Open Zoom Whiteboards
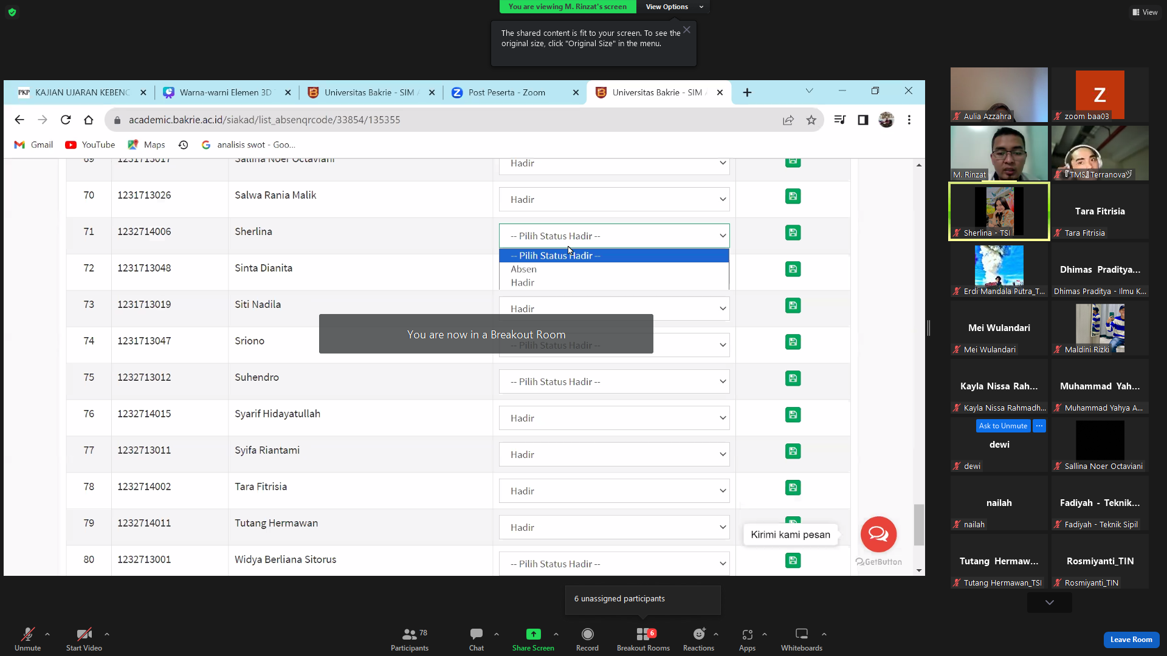 pos(802,640)
